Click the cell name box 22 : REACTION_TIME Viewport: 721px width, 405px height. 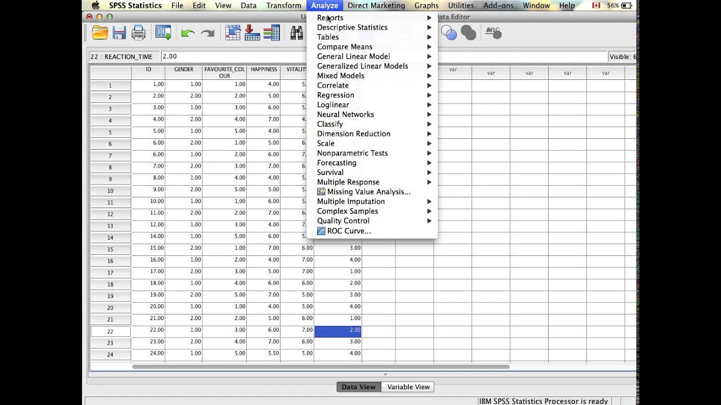point(124,57)
